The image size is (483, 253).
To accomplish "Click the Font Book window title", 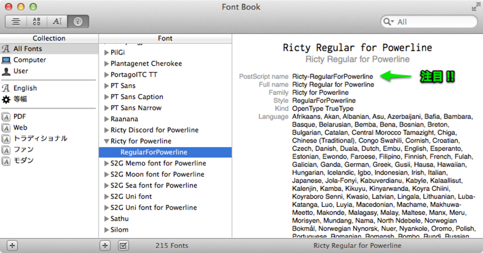I will [x=241, y=7].
